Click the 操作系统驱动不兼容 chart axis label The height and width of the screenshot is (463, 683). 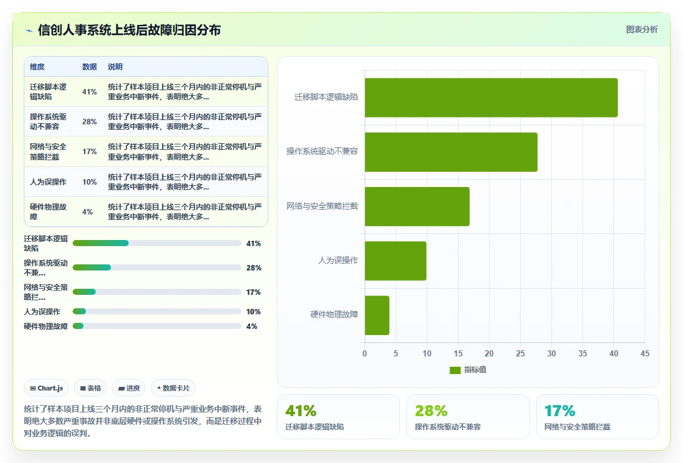coord(322,152)
